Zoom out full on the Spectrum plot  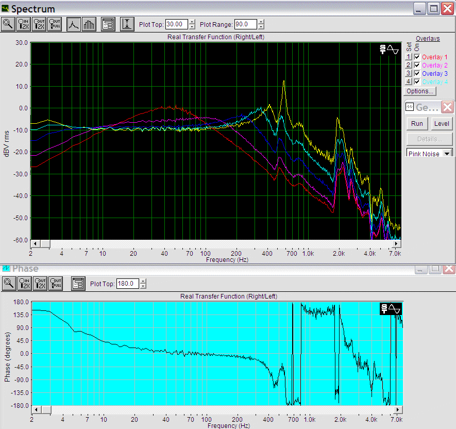coord(55,24)
